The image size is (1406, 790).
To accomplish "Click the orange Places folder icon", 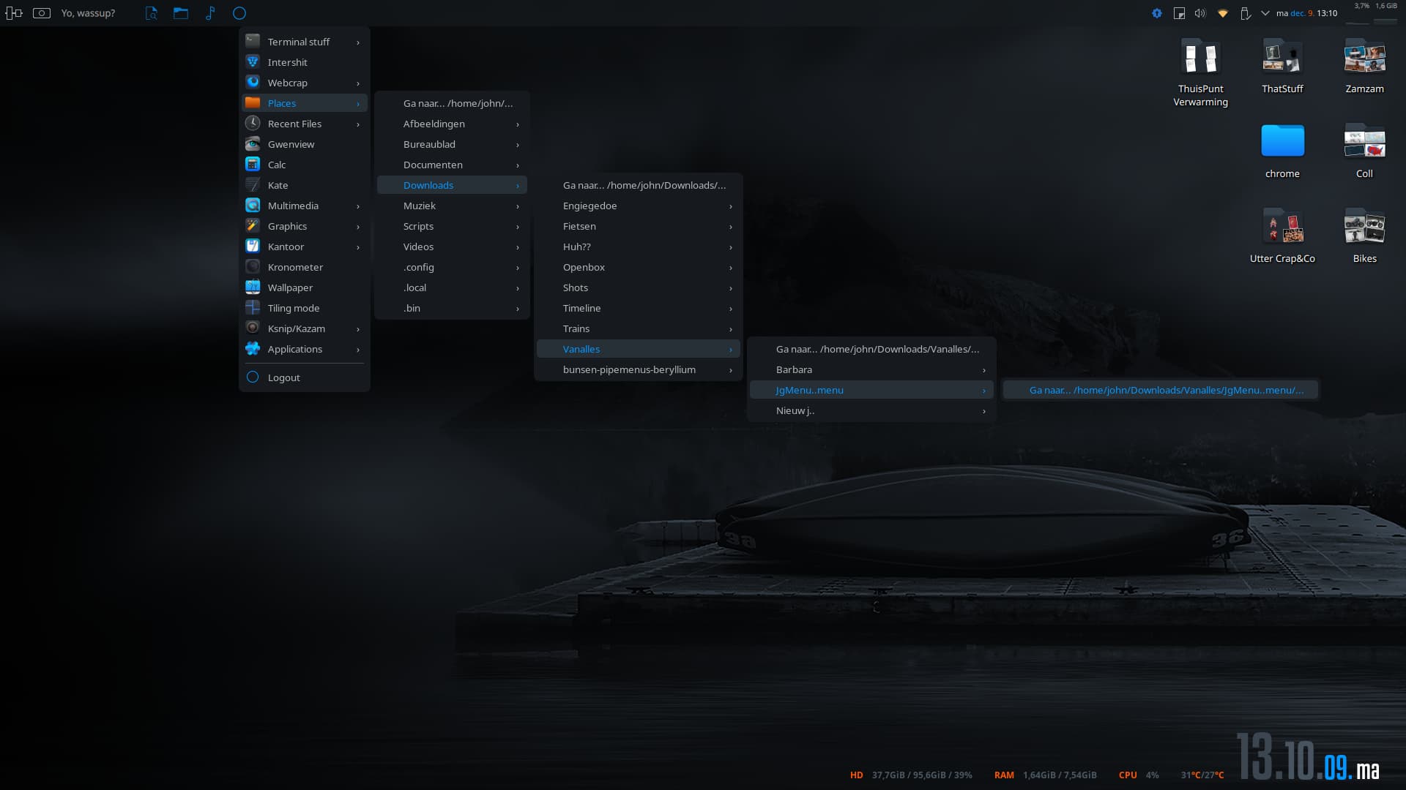I will pos(253,103).
